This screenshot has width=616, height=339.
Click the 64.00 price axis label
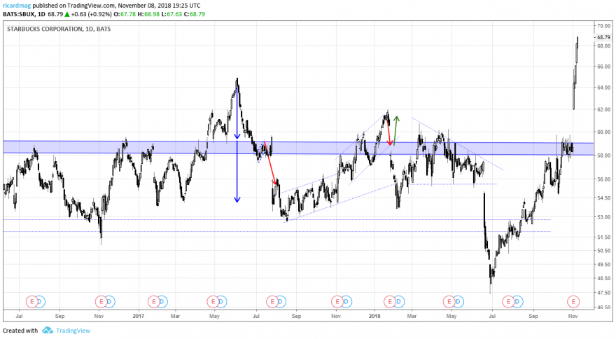(604, 88)
